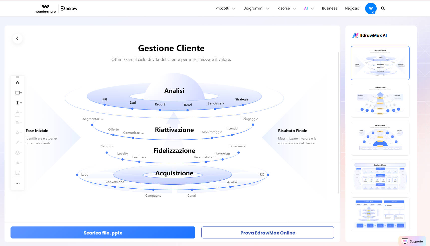
Task: Click the Lead label
Action: point(85,175)
